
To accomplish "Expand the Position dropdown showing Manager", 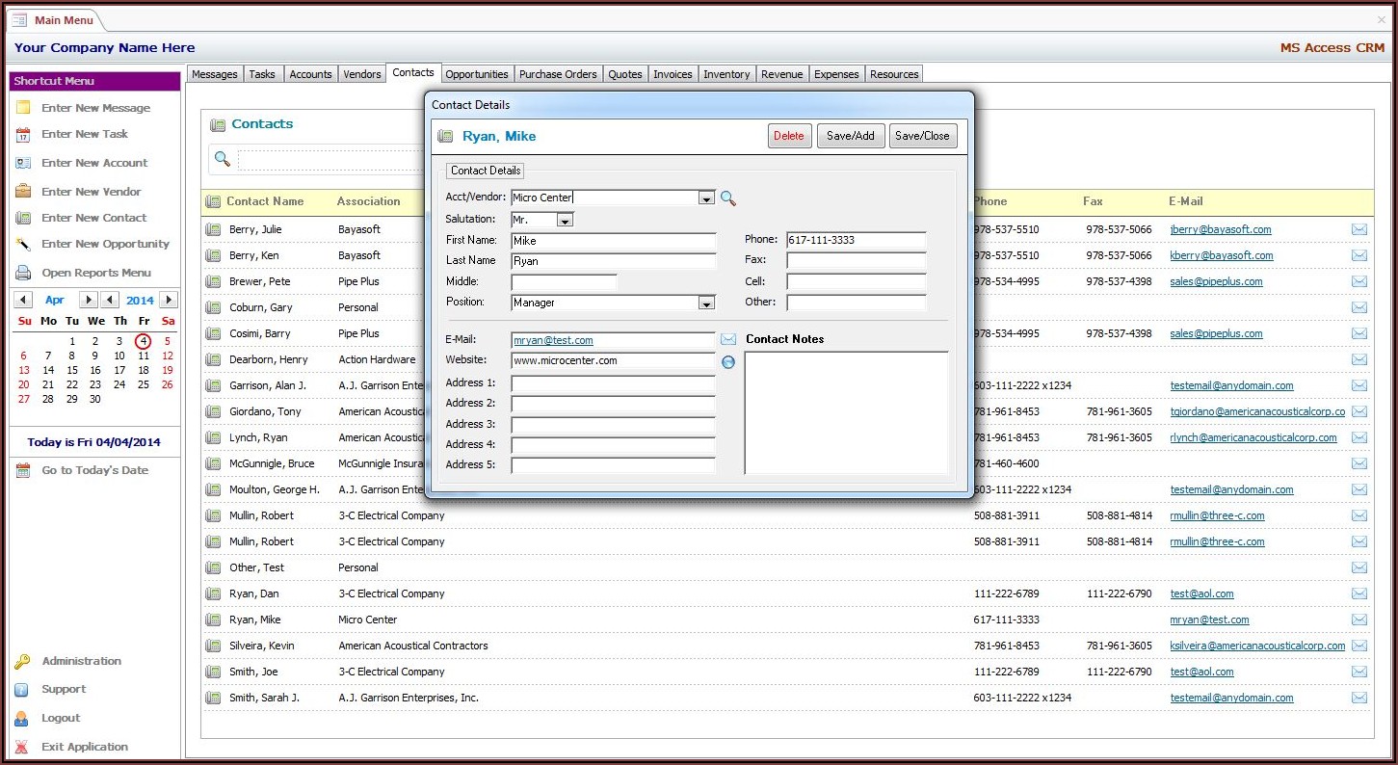I will 706,303.
